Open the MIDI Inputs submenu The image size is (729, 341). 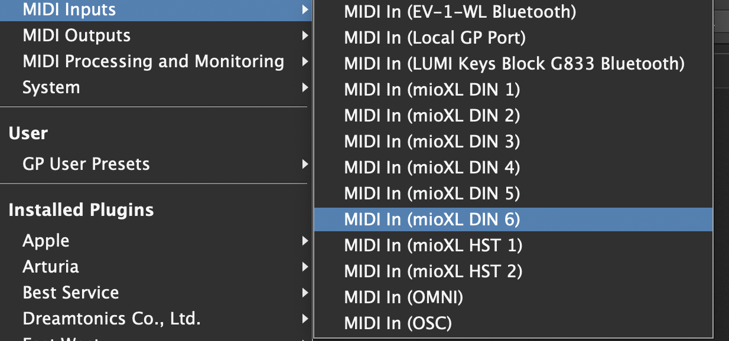pyautogui.click(x=69, y=9)
